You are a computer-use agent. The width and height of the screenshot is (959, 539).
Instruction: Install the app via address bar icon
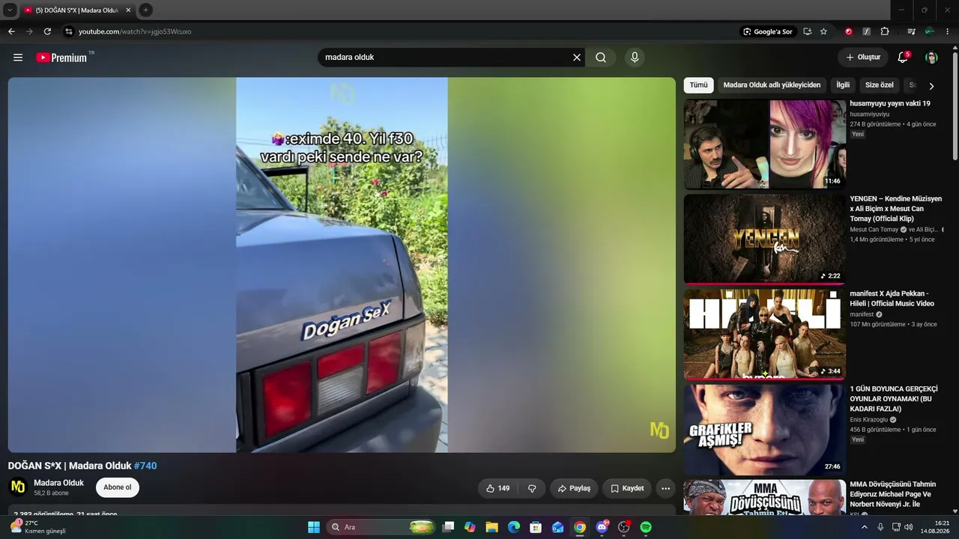(x=807, y=31)
